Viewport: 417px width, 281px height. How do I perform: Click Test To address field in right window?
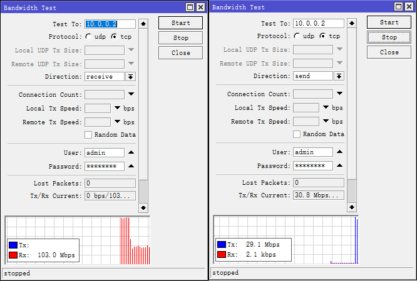318,24
